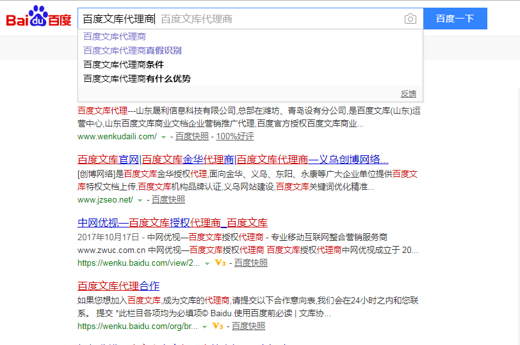Viewport: 520px width, 345px height.
Task: Open result 百度文库官网|百度文库金华代理商
Action: point(233,160)
